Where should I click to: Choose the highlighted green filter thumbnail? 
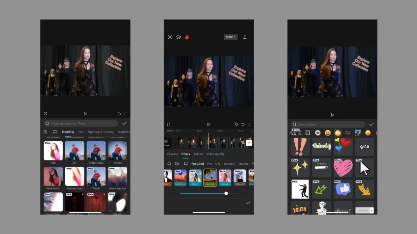[x=210, y=178]
